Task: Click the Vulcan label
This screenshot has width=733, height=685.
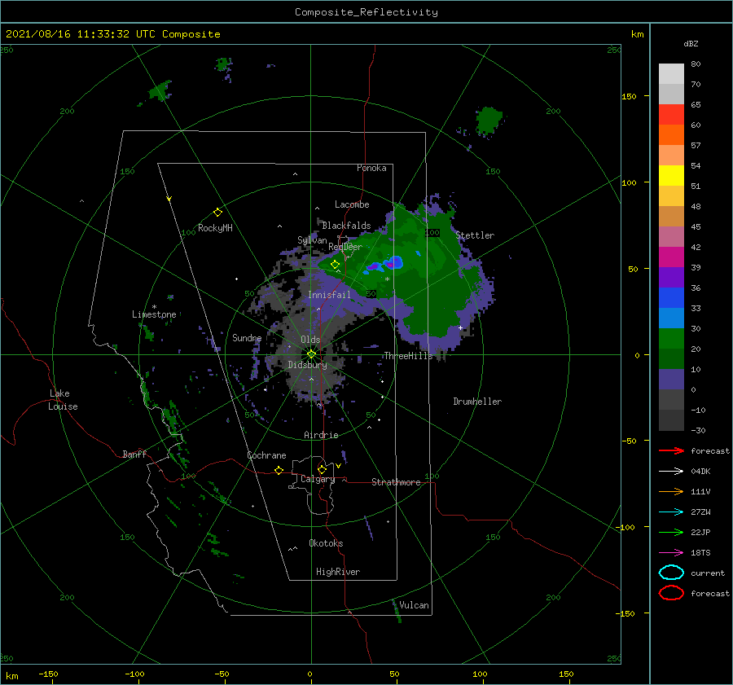Action: [414, 605]
